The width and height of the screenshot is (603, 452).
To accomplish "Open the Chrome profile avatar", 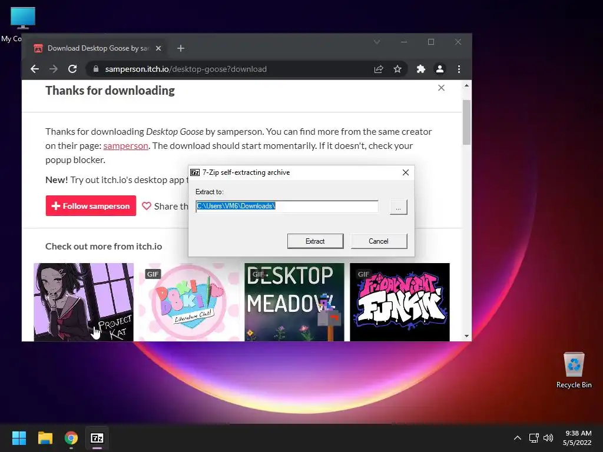I will tap(439, 69).
